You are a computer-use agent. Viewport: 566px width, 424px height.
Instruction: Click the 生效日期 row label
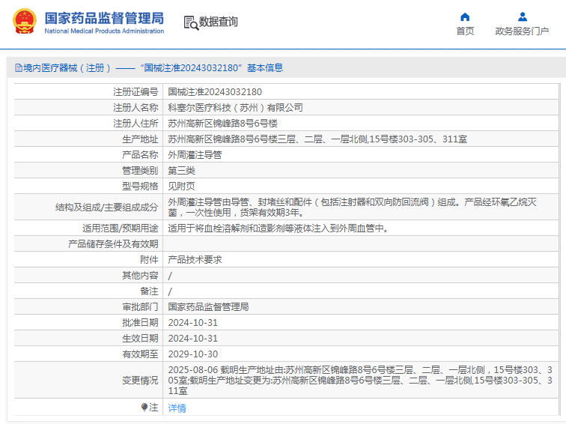(140, 339)
